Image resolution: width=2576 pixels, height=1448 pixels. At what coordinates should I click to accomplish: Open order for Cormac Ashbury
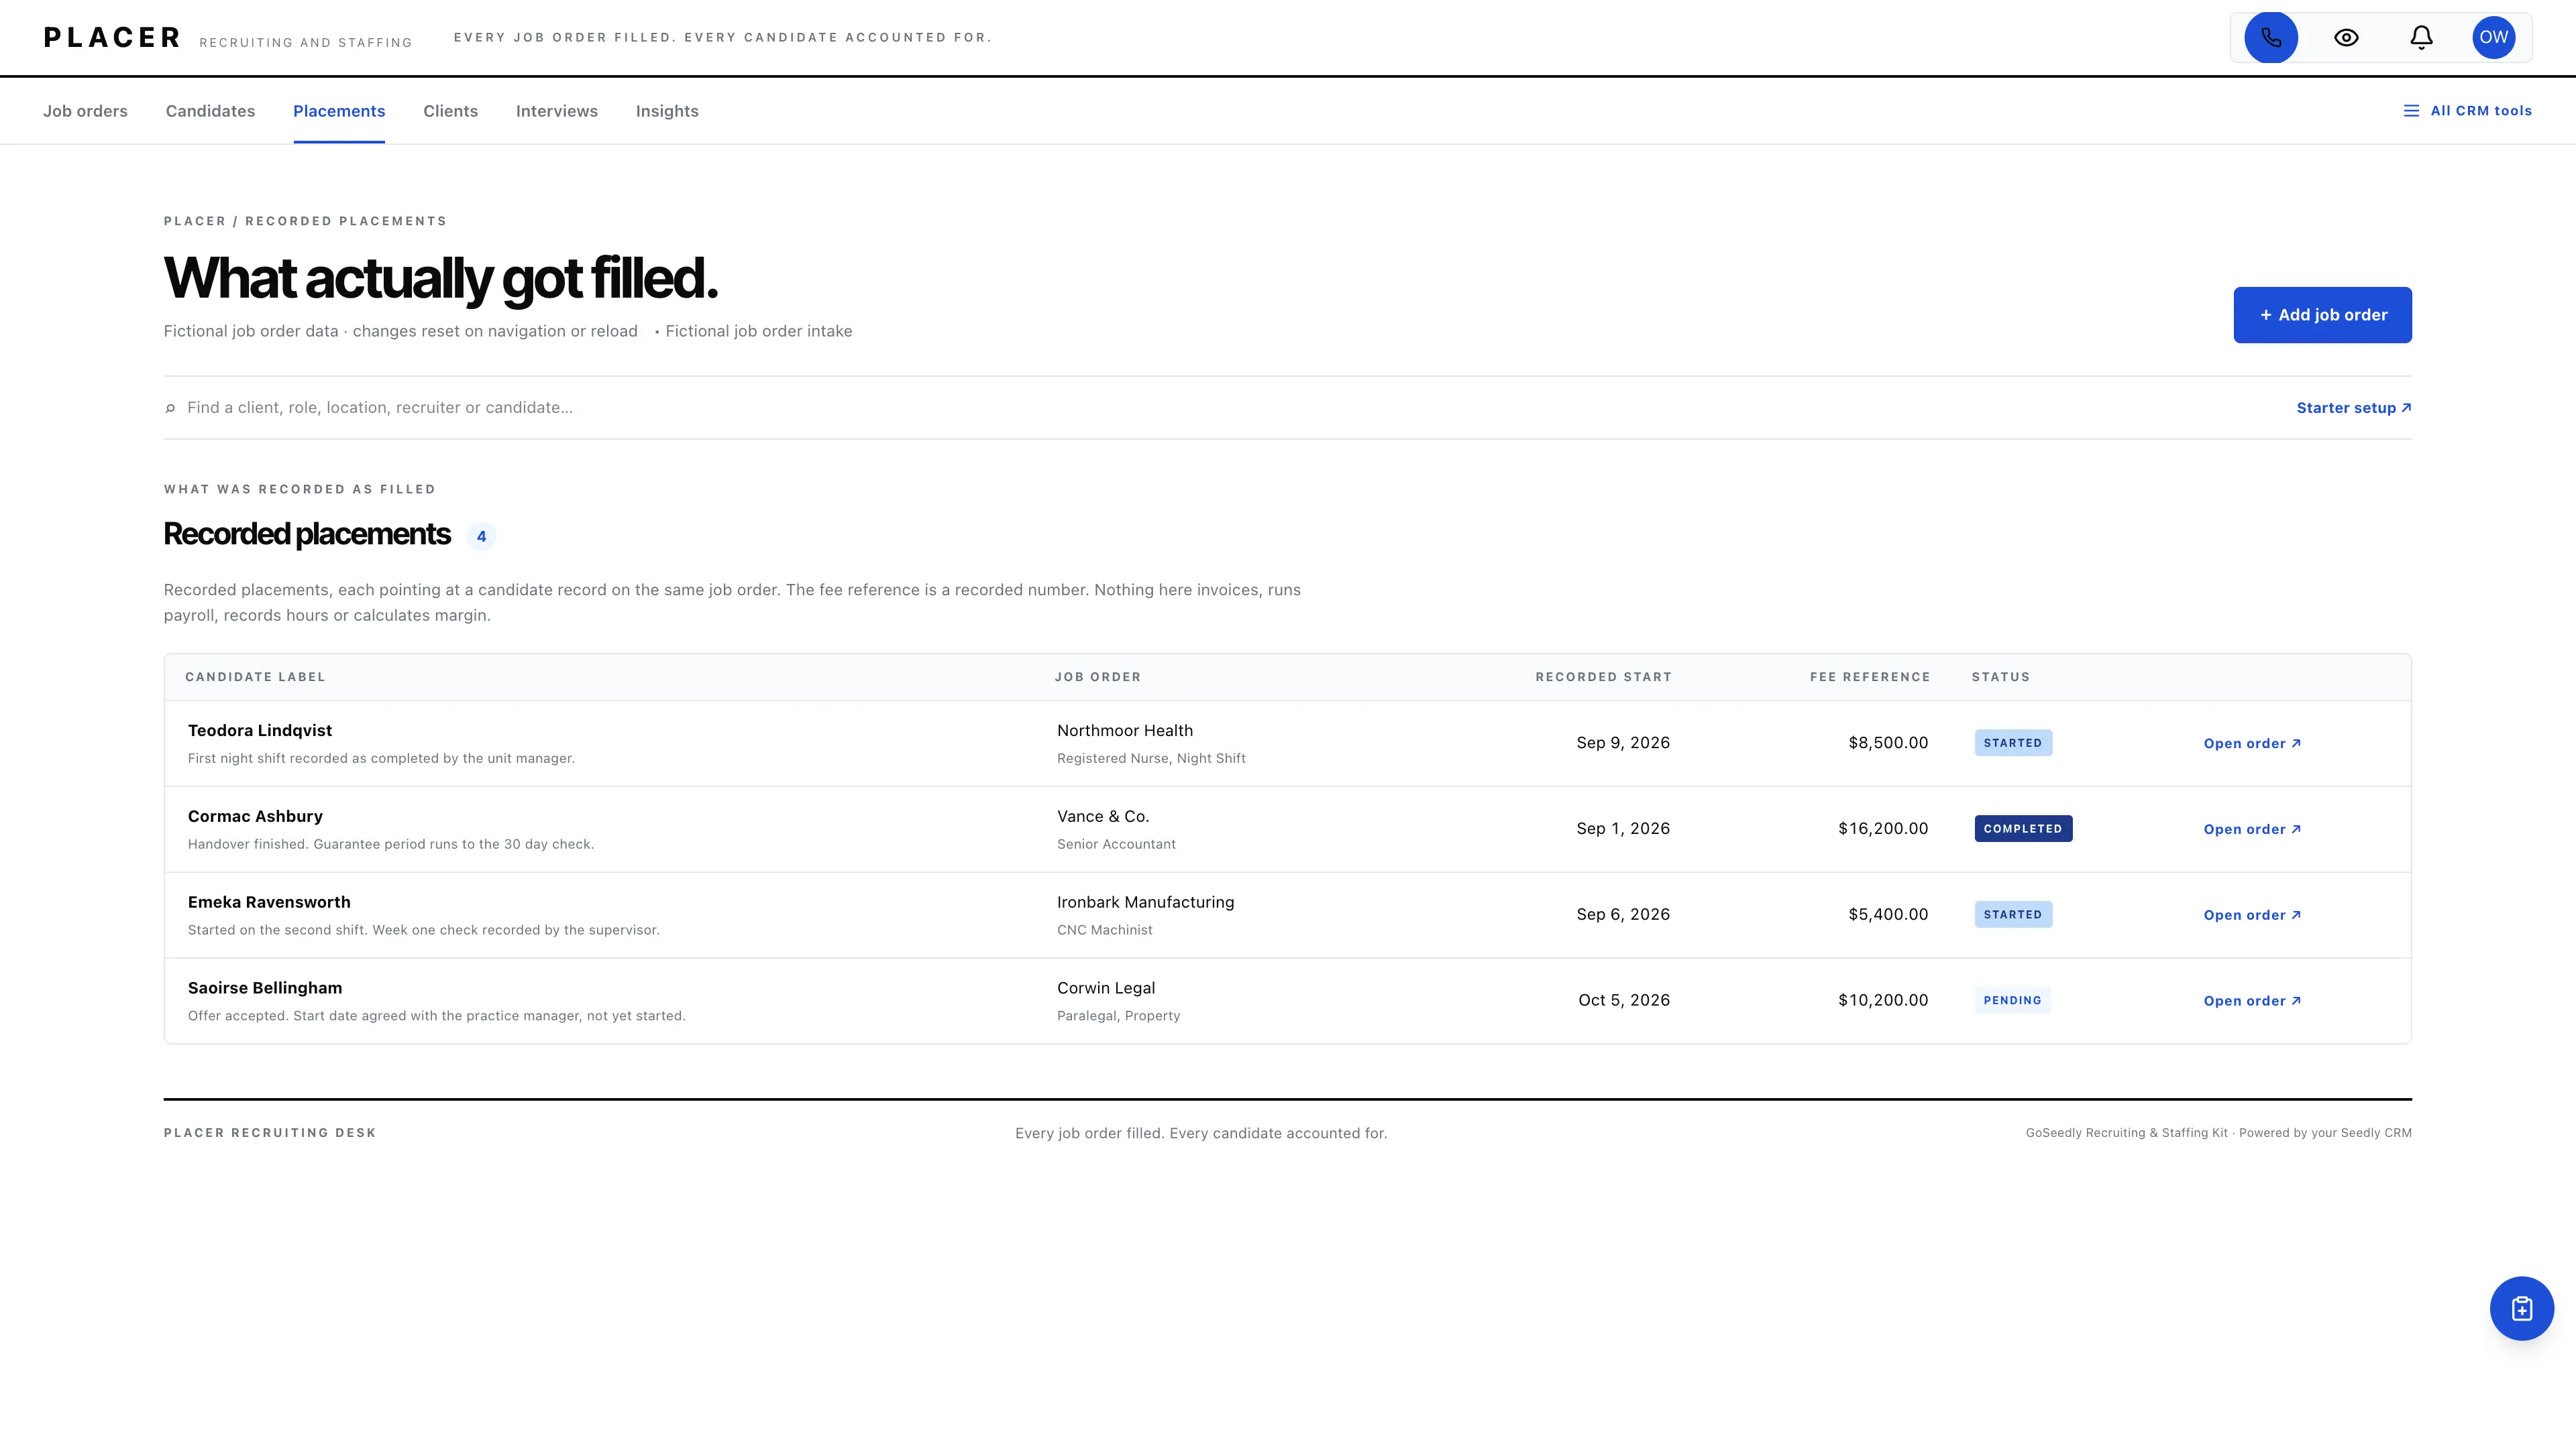(2252, 829)
